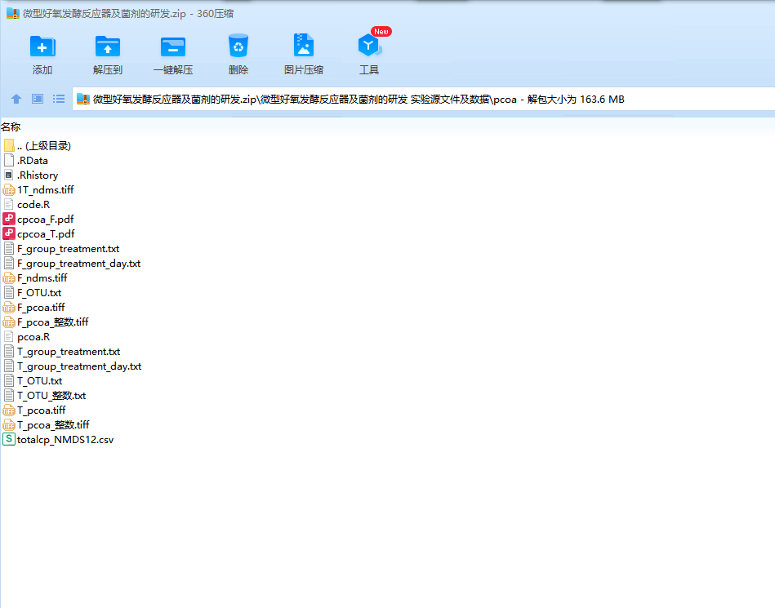This screenshot has height=608, width=775.
Task: Click the text file icon beside T_OTU.txt
Action: 9,381
